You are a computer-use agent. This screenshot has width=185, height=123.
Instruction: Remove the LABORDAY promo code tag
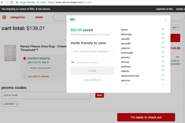tap(17, 104)
